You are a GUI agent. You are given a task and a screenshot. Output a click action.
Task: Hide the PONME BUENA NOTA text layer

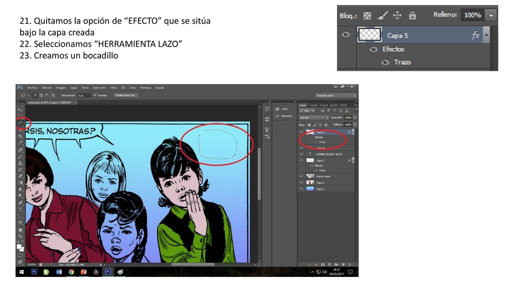pos(302,154)
